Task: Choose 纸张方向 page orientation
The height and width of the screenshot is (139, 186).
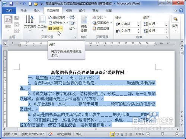Action: [x=58, y=17]
